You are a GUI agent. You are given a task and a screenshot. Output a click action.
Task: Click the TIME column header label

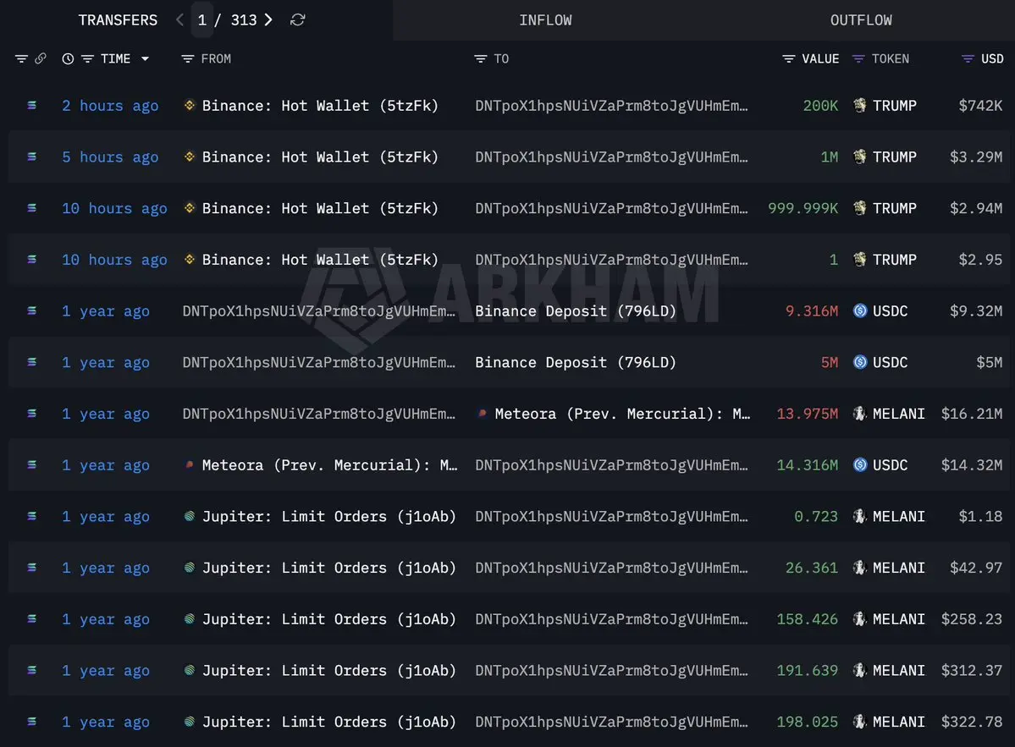[115, 59]
